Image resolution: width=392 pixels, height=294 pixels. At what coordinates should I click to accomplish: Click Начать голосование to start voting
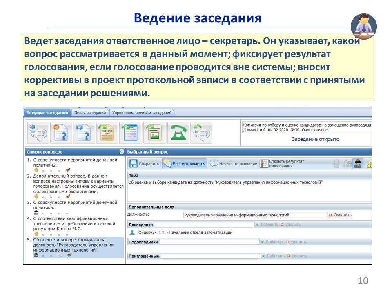[x=234, y=164]
